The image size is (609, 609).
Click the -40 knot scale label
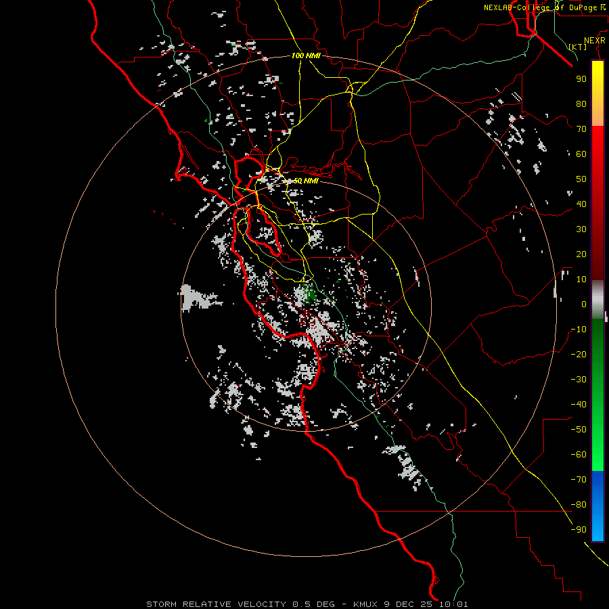coord(579,405)
